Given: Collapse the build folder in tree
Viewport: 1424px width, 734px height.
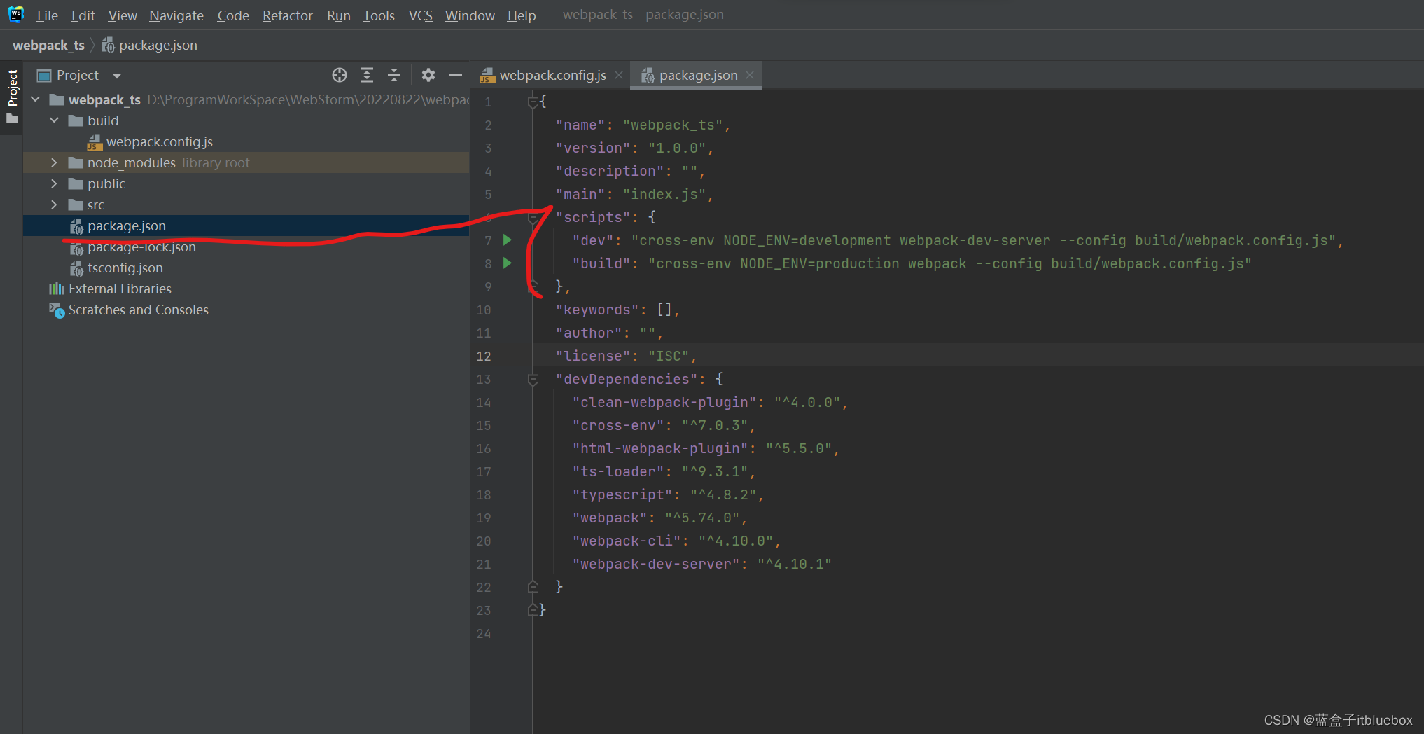Looking at the screenshot, I should 54,120.
